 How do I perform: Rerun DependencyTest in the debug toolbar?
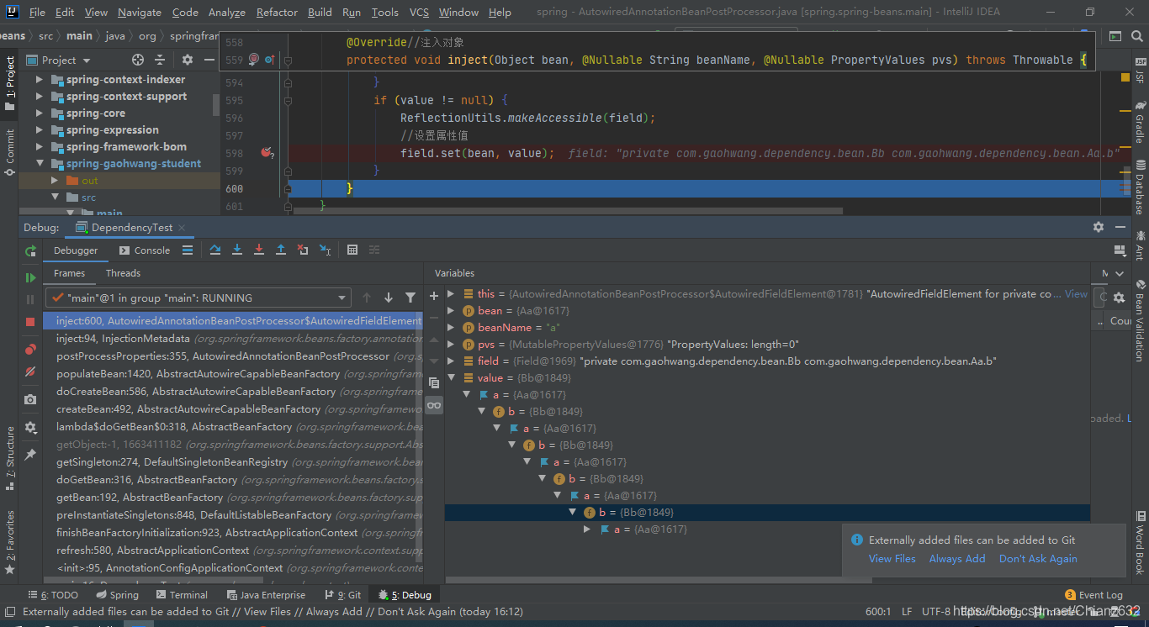(x=30, y=250)
